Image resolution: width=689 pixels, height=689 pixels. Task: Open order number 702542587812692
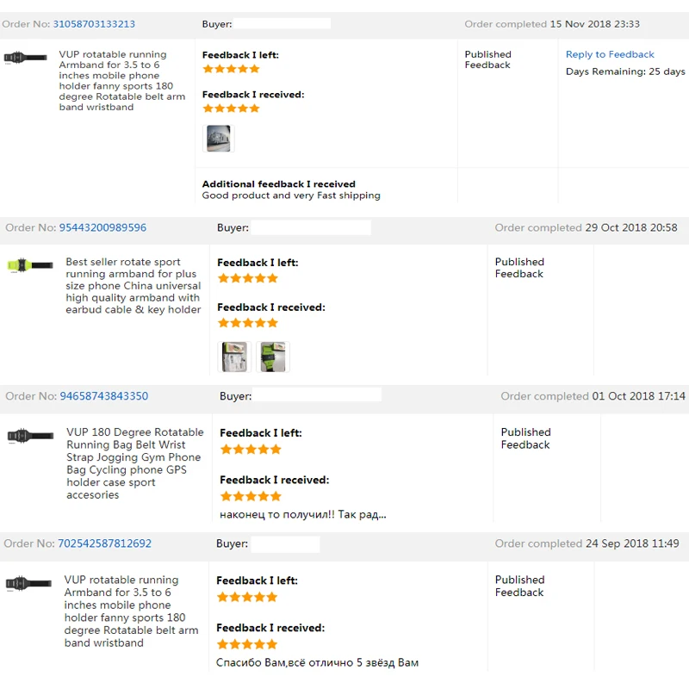[104, 543]
